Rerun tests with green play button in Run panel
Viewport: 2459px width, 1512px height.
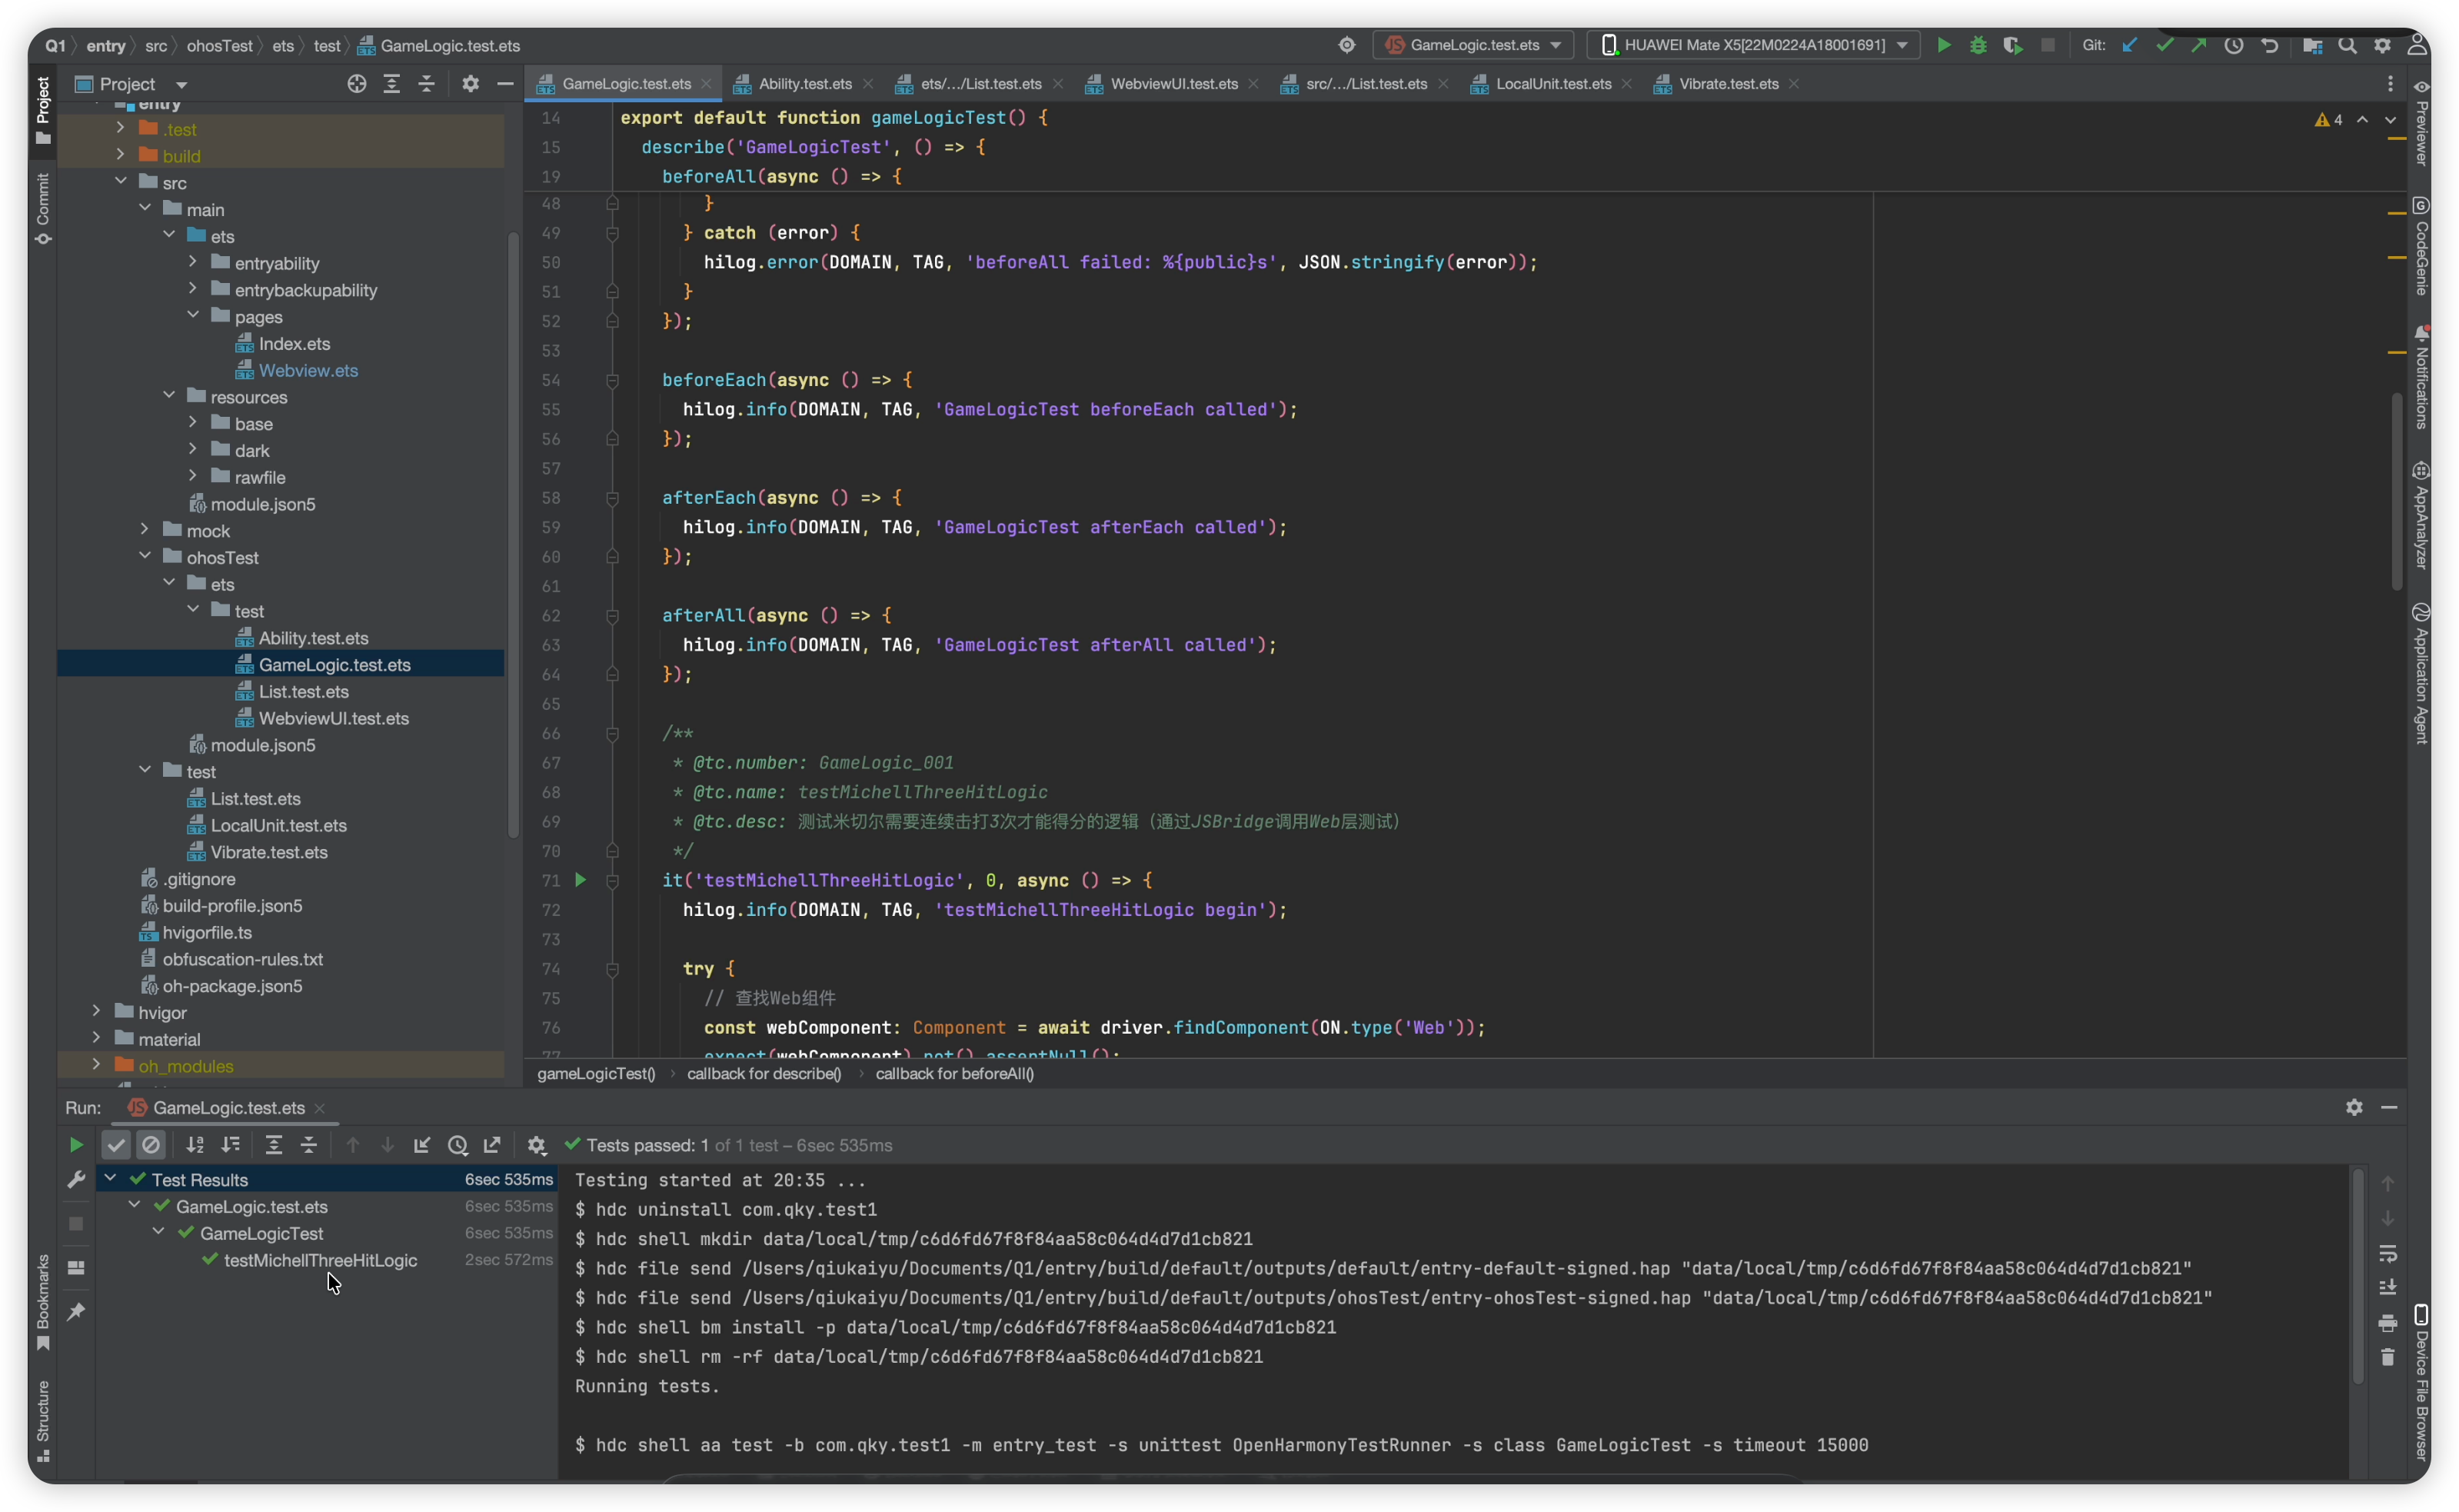point(76,1145)
